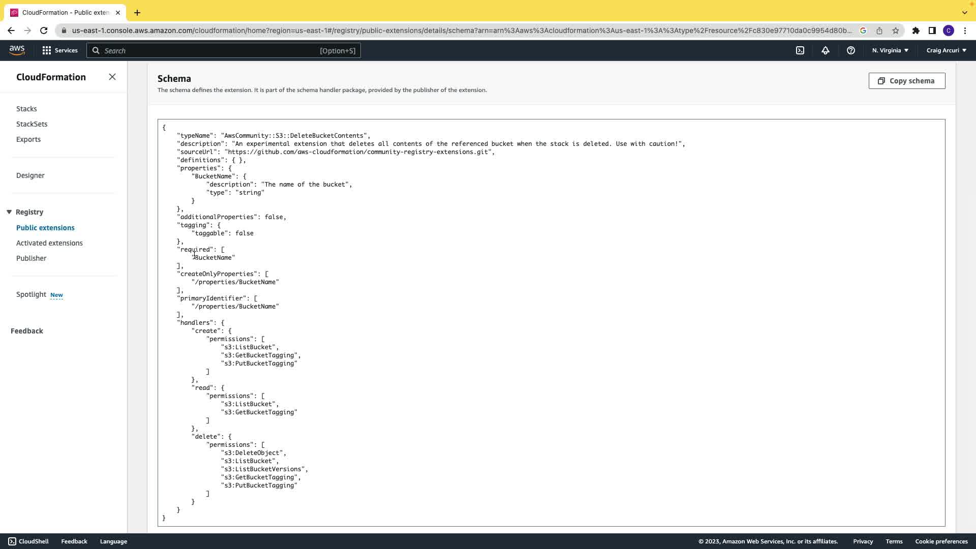Open the notifications bell icon

pyautogui.click(x=825, y=50)
